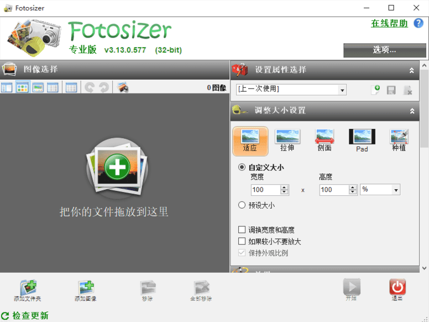
Task: Click the 宽度 width input field
Action: (x=266, y=190)
